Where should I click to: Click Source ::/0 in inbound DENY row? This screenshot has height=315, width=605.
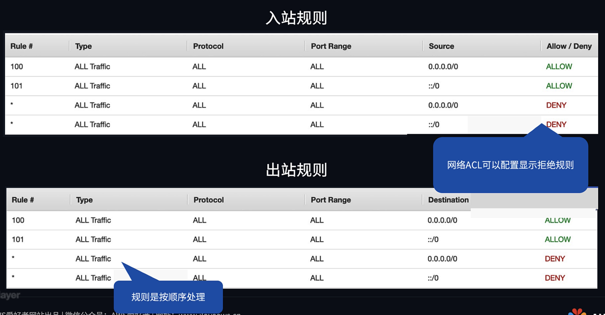[x=434, y=124]
